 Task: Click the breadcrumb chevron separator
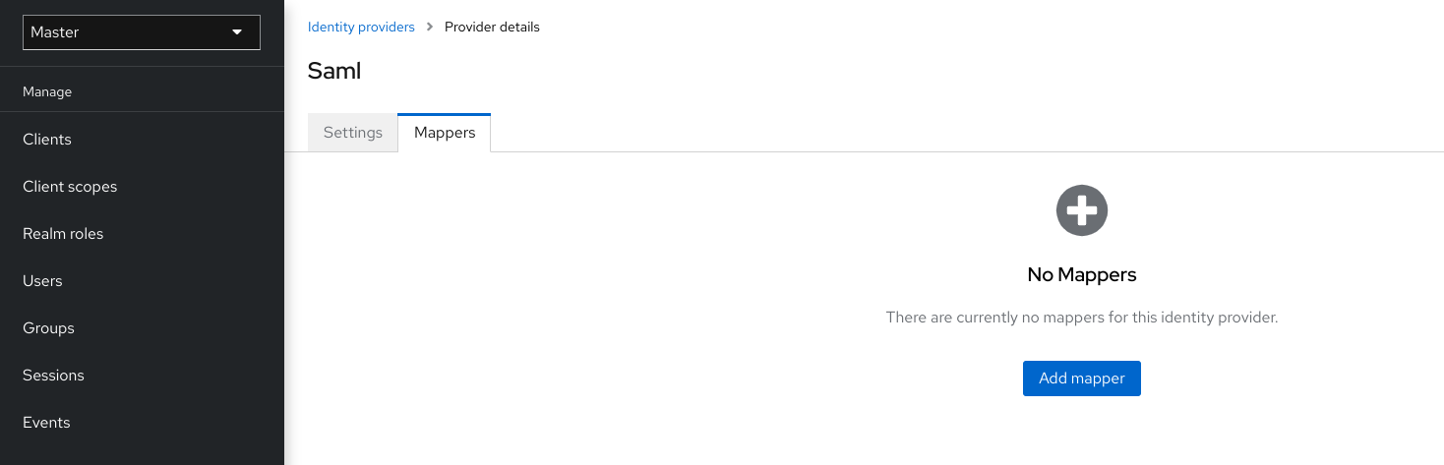(x=430, y=28)
